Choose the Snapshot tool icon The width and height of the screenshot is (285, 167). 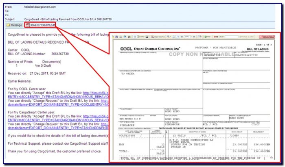(147, 37)
